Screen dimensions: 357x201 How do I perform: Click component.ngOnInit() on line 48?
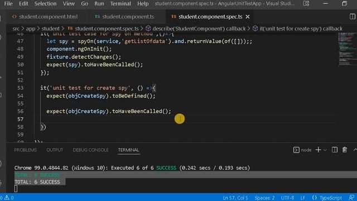pos(79,49)
